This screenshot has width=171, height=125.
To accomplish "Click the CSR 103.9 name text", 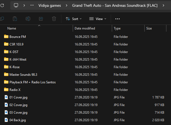I will [17, 44].
